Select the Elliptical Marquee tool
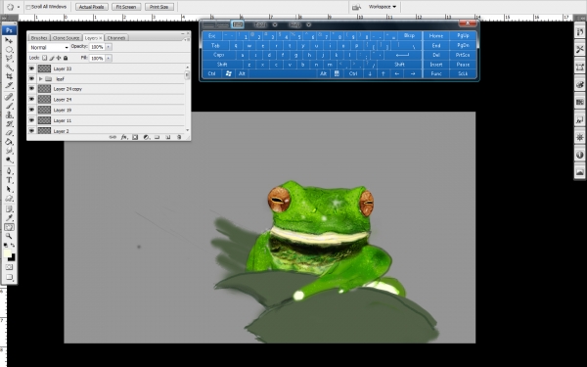 coord(9,50)
